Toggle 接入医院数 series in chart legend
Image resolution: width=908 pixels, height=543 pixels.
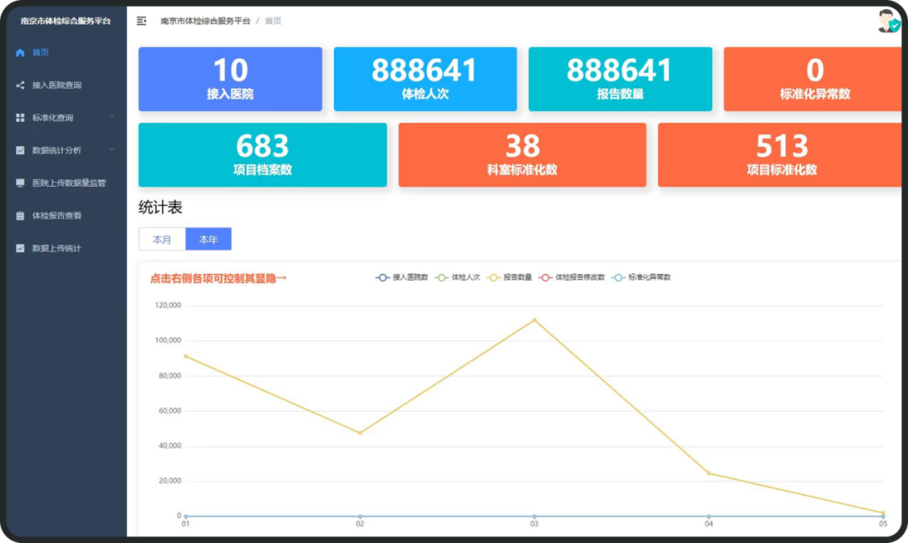coord(402,277)
